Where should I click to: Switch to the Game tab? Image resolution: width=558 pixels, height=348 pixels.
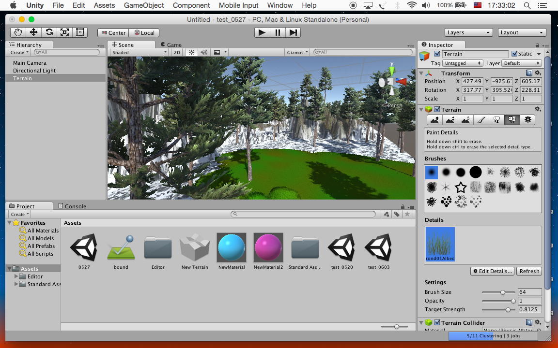(x=171, y=45)
